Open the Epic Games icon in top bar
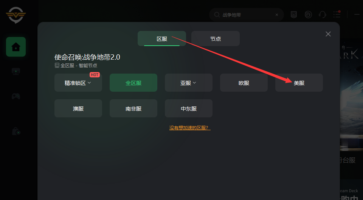This screenshot has height=200, width=363. (x=293, y=15)
